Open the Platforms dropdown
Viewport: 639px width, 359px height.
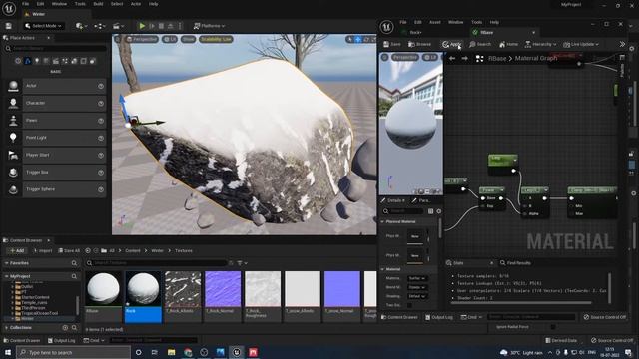point(209,26)
